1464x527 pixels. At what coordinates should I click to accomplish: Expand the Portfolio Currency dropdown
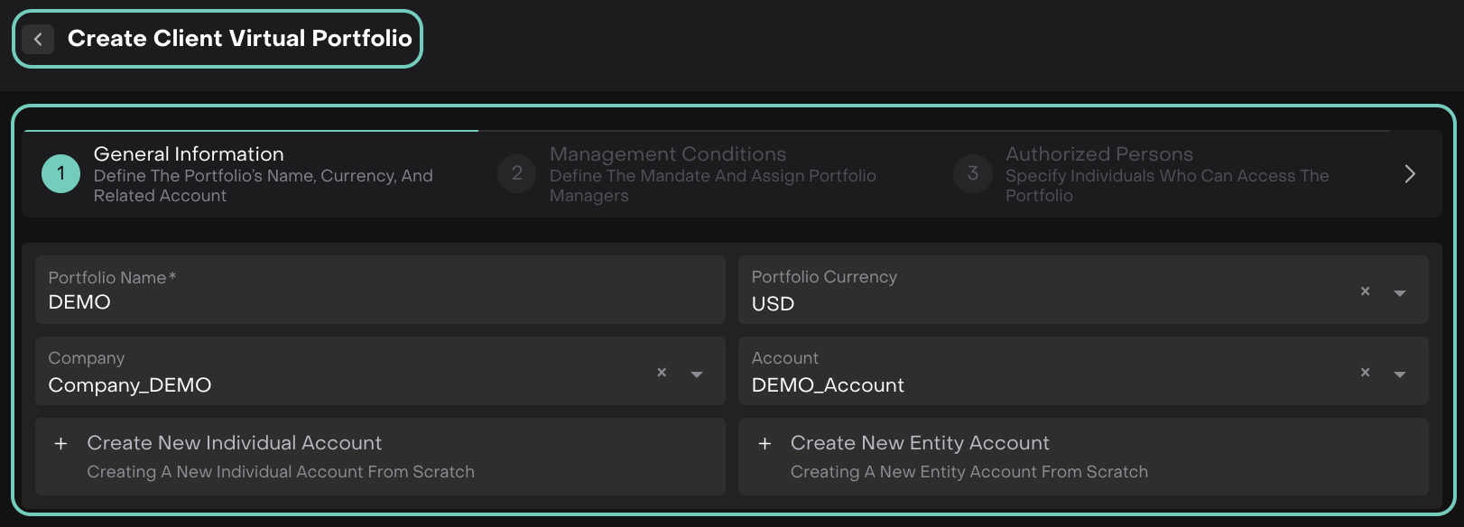click(x=1400, y=293)
